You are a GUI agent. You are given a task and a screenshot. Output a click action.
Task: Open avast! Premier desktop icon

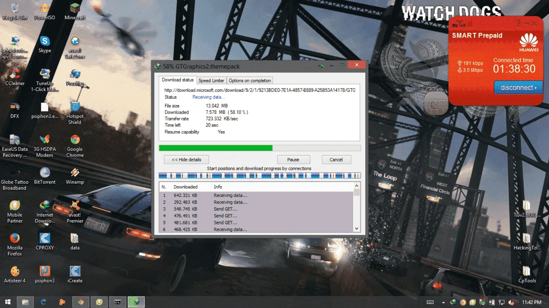[x=75, y=211]
